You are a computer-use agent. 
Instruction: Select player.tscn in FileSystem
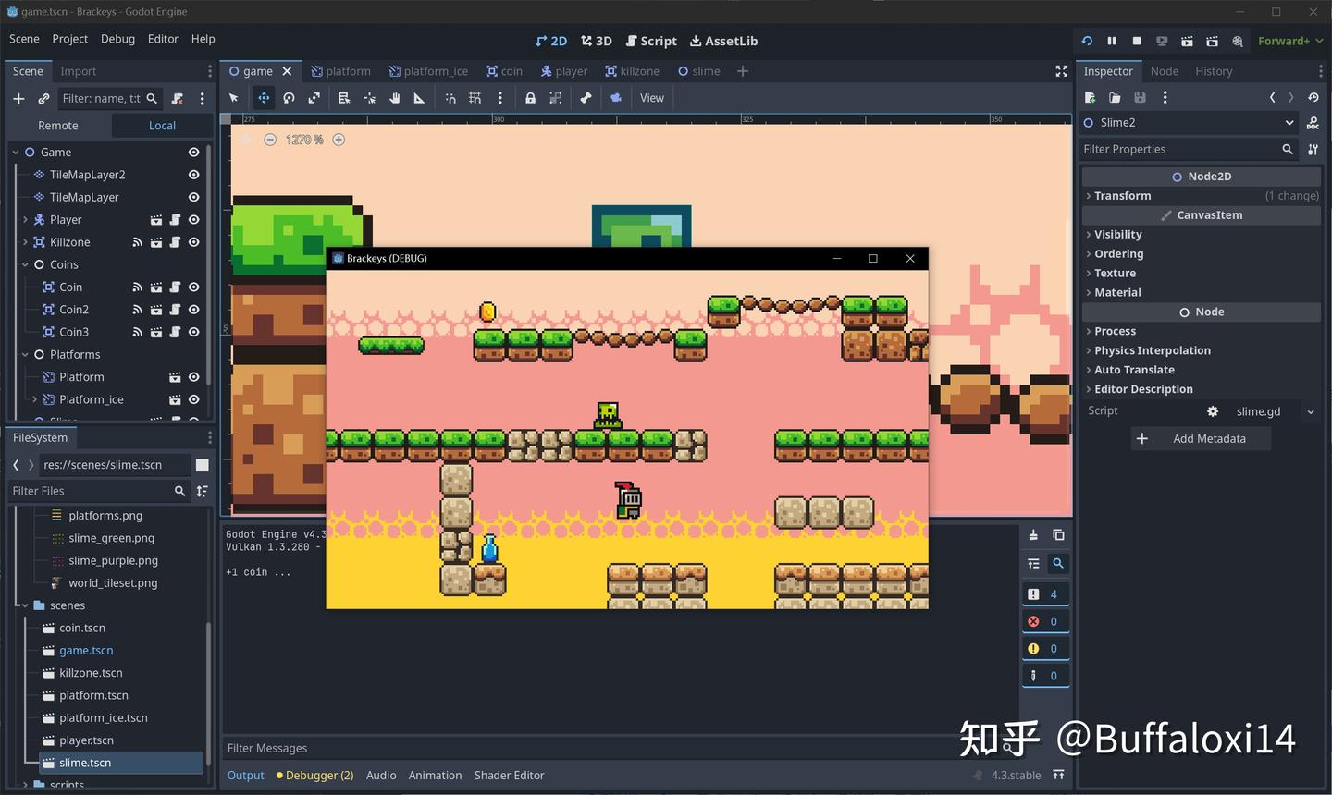pyautogui.click(x=86, y=740)
